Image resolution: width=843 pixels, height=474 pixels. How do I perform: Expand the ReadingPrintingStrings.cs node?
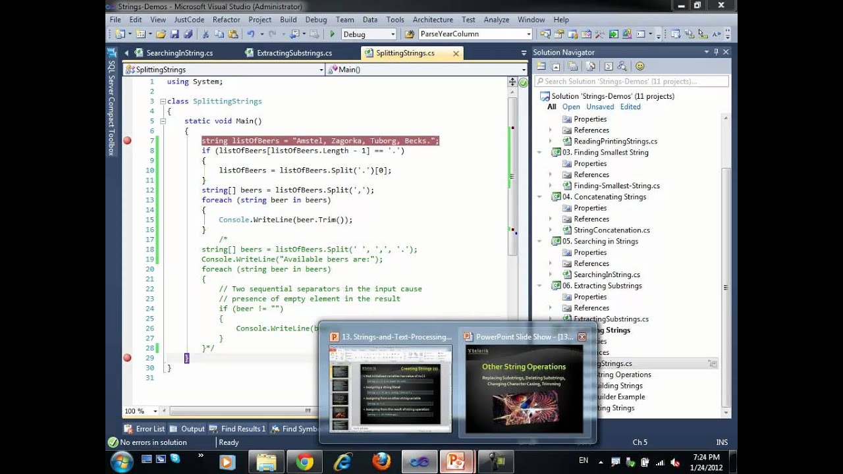551,141
